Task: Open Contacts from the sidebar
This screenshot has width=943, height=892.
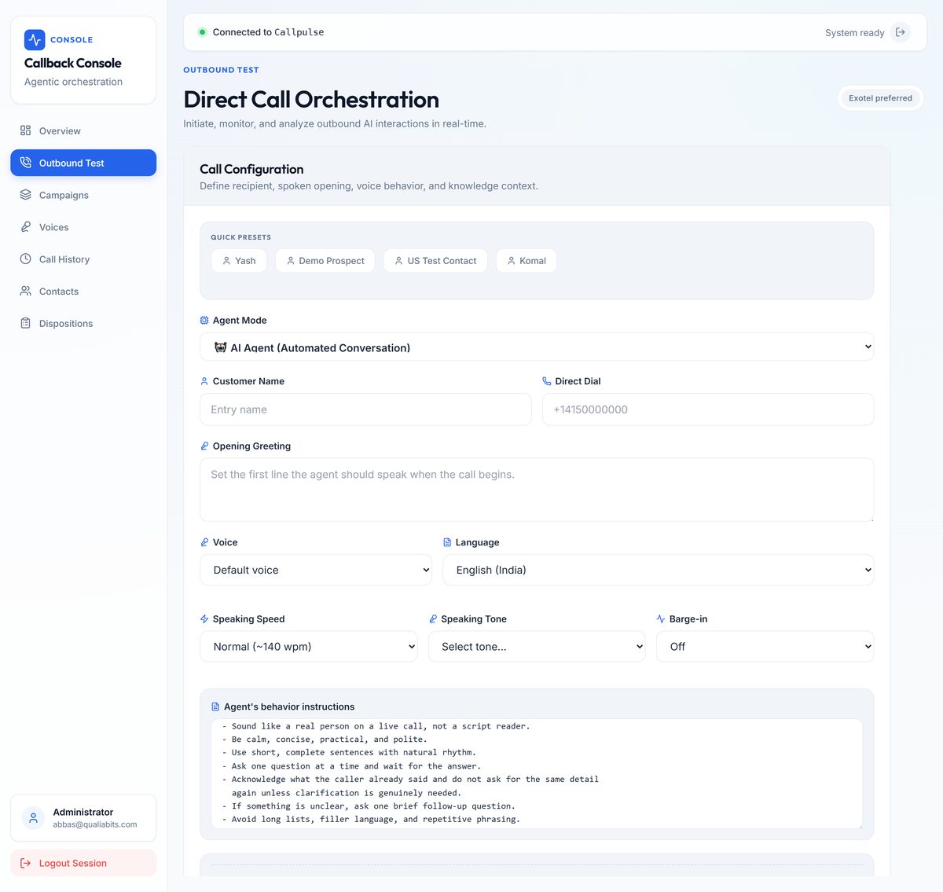Action: (x=83, y=292)
